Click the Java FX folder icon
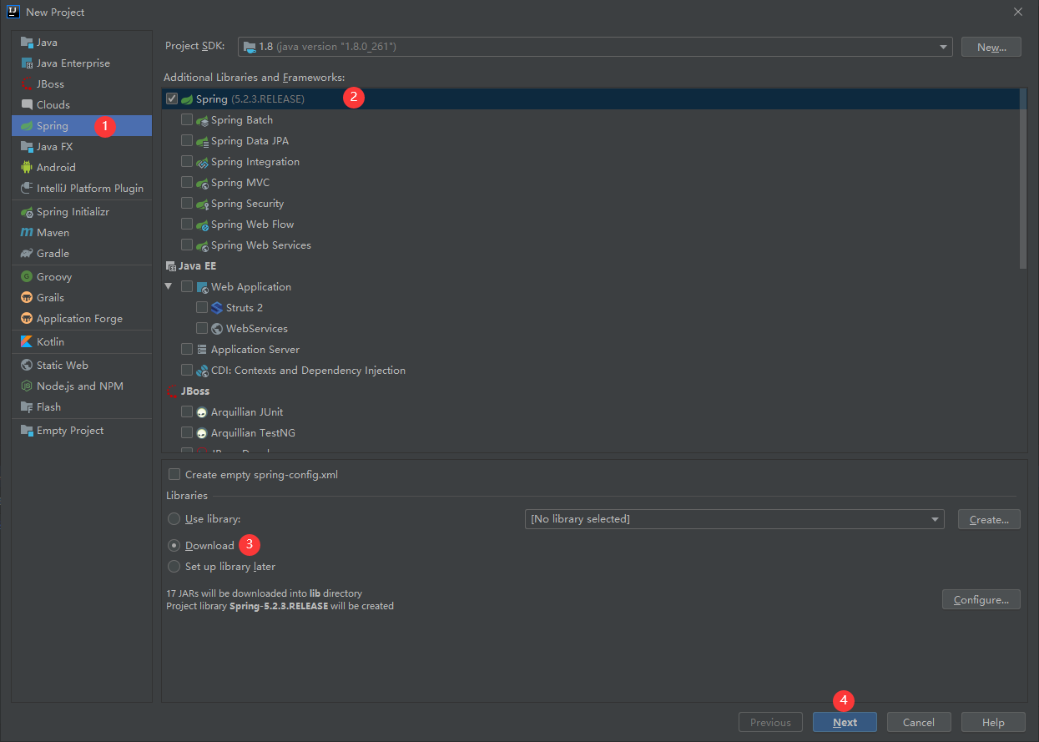Image resolution: width=1039 pixels, height=742 pixels. click(27, 146)
